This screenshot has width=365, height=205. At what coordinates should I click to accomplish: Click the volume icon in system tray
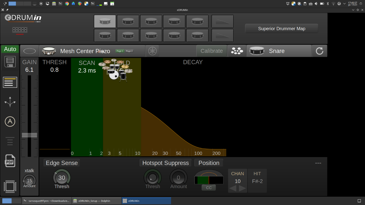(316, 4)
